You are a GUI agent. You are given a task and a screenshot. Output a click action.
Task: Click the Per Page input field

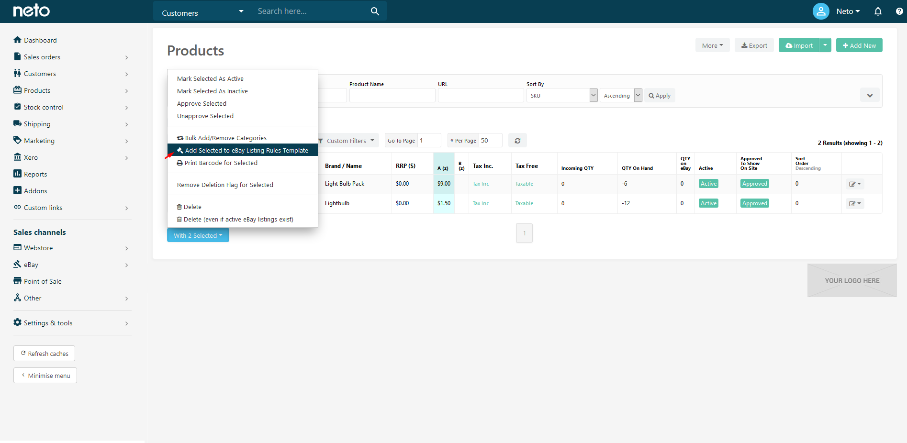pos(491,141)
